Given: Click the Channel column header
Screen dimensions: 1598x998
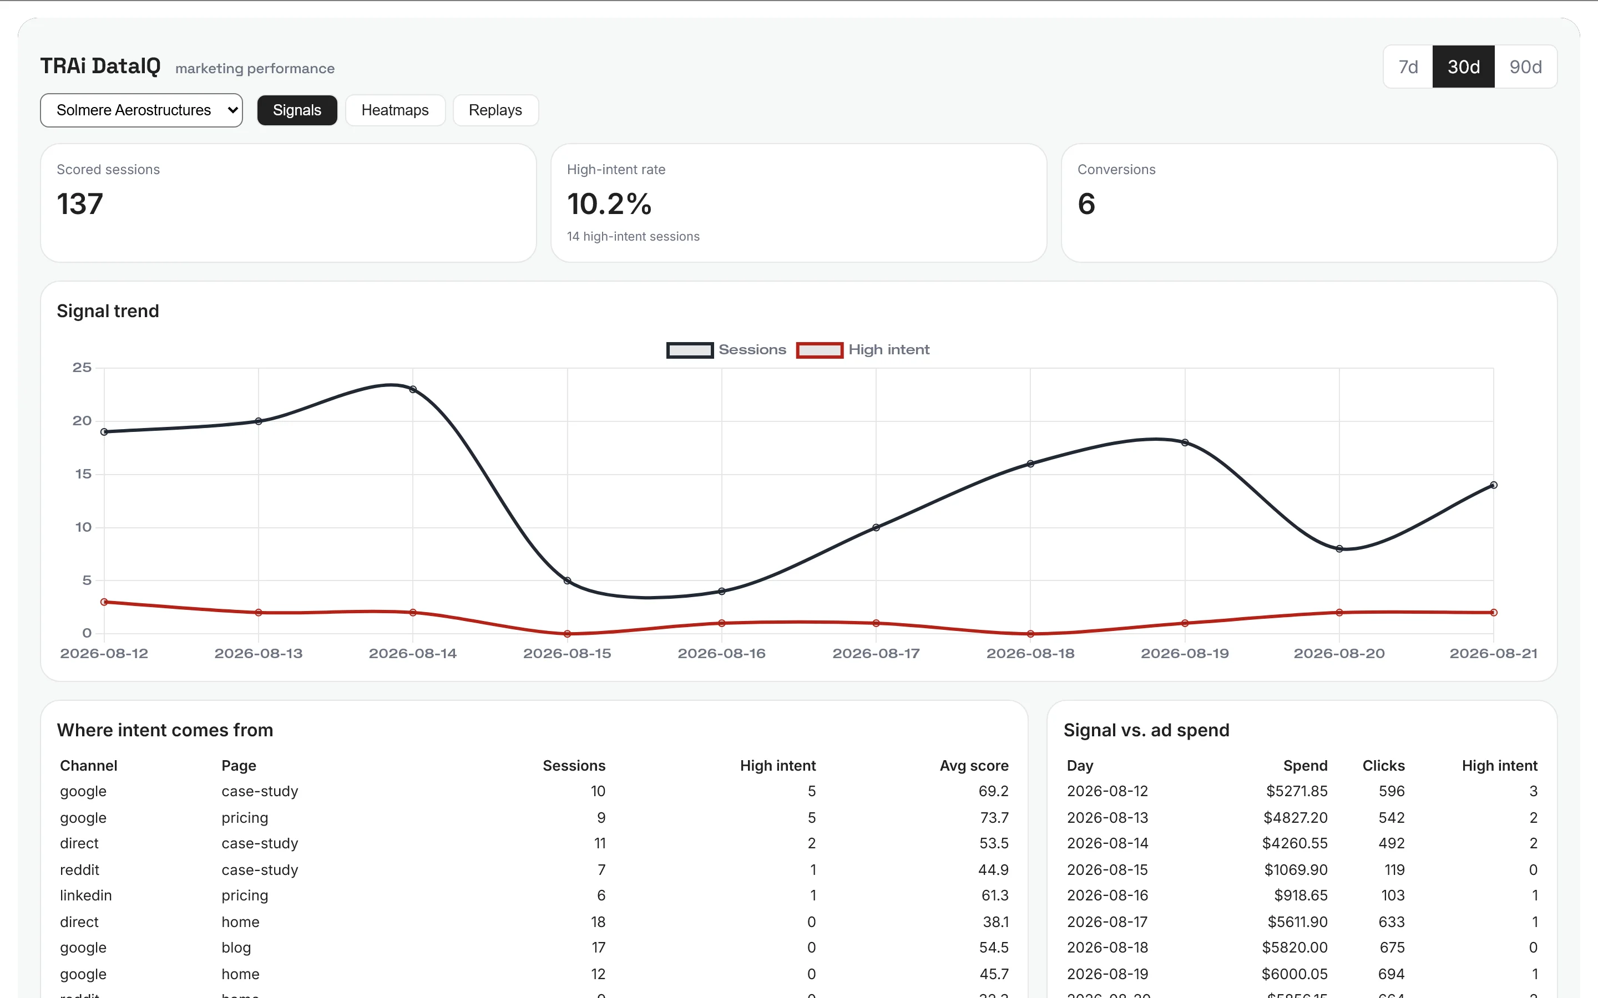Looking at the screenshot, I should click(88, 766).
